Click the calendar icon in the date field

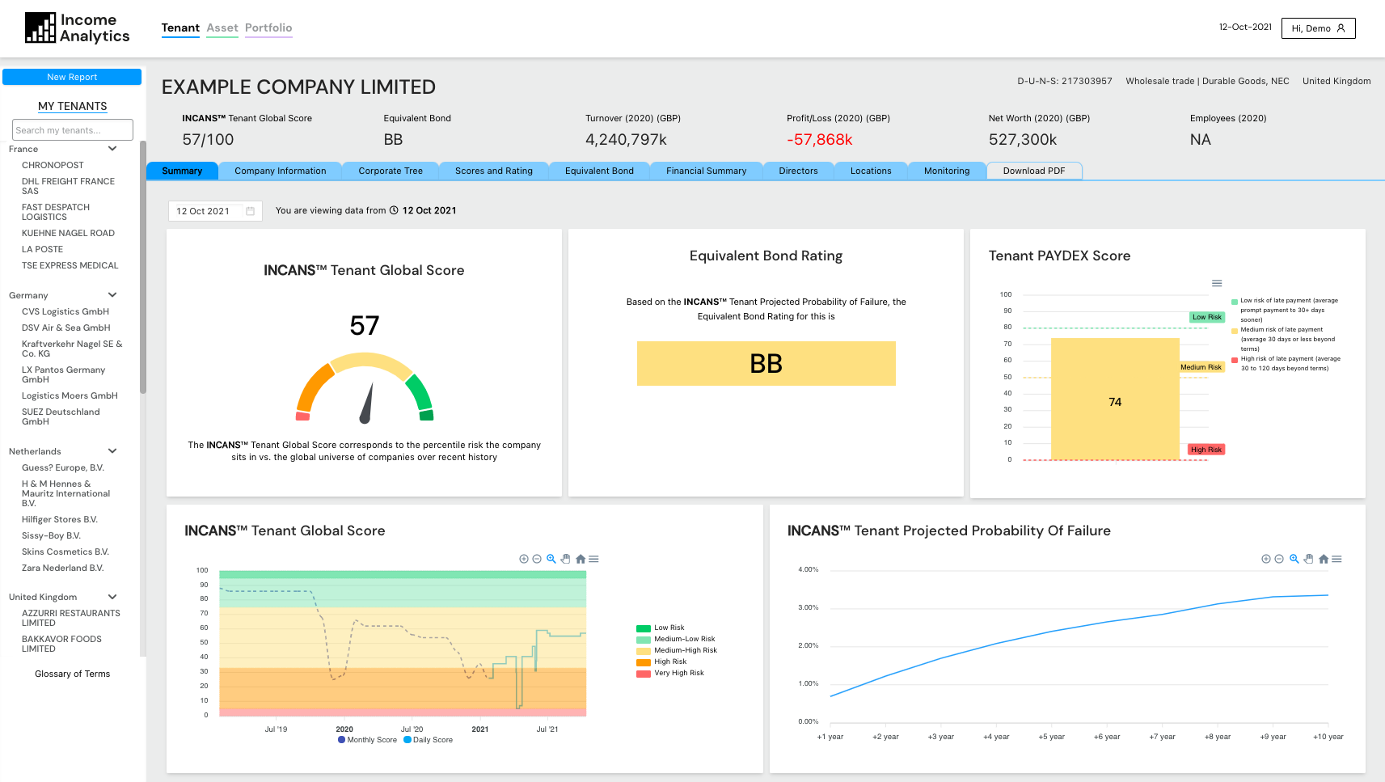251,211
